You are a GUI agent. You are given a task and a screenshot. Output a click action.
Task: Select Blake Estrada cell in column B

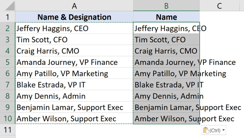166,85
